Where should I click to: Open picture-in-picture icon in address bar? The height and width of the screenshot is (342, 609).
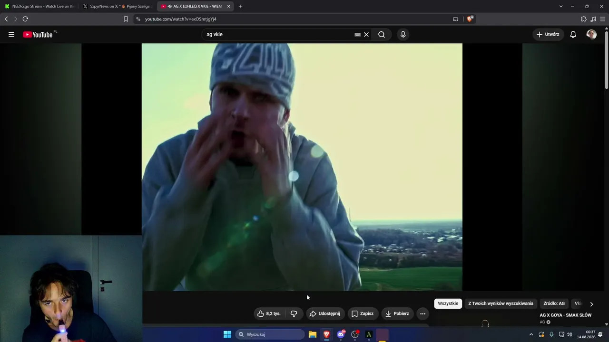tap(455, 19)
